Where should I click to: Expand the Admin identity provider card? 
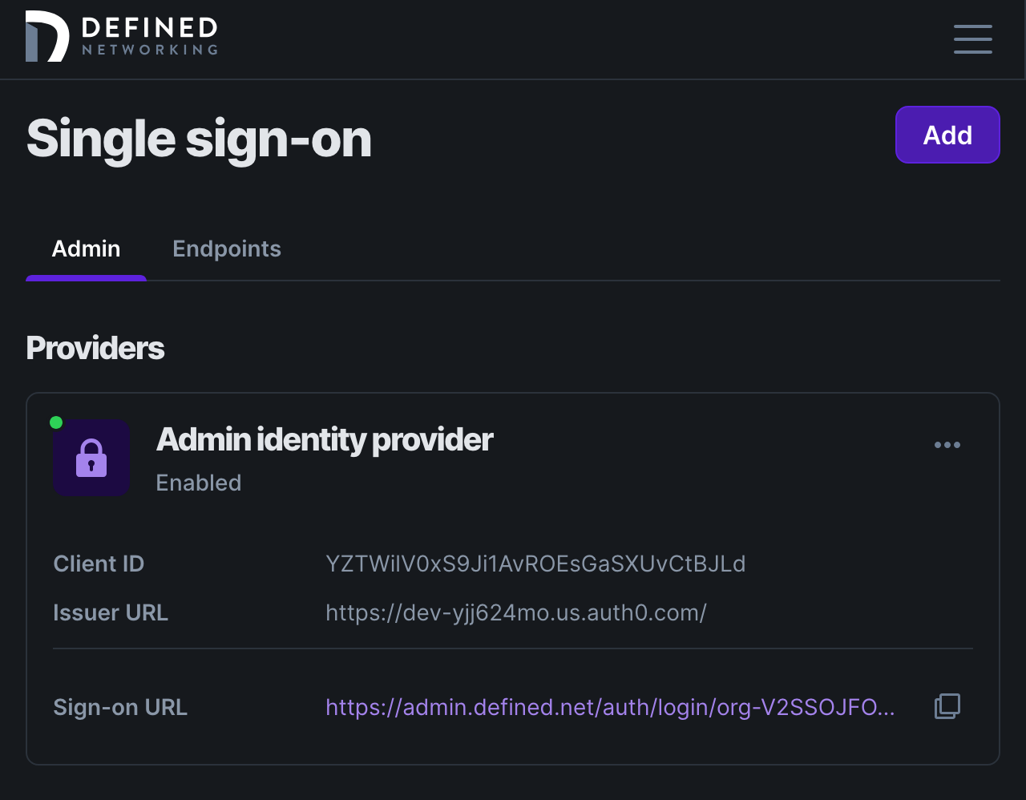pos(324,439)
